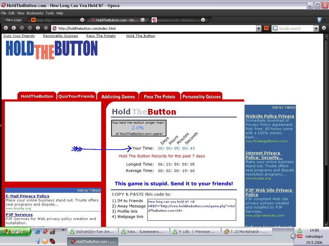Follow the top Pass The Potato link

tap(101, 36)
